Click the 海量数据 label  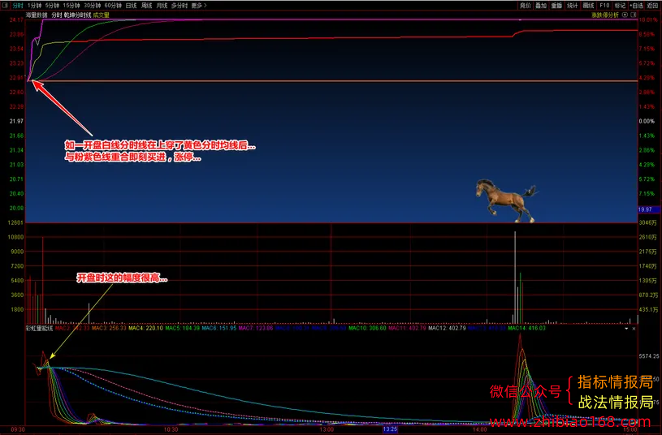[37, 15]
